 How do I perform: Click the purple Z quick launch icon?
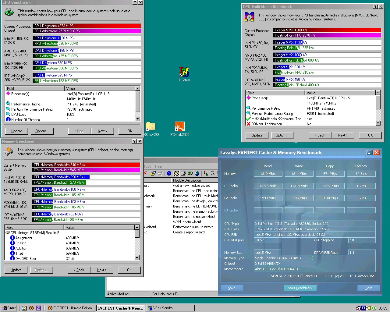point(38,308)
